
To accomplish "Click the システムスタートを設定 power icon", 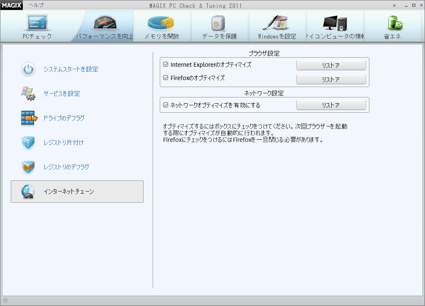I will (x=28, y=69).
